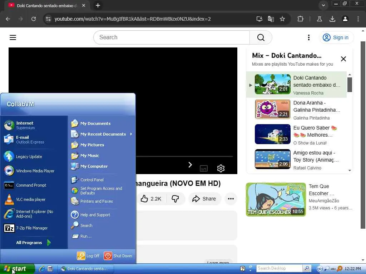Click the translate page icon
The width and height of the screenshot is (366, 274).
pyautogui.click(x=271, y=19)
